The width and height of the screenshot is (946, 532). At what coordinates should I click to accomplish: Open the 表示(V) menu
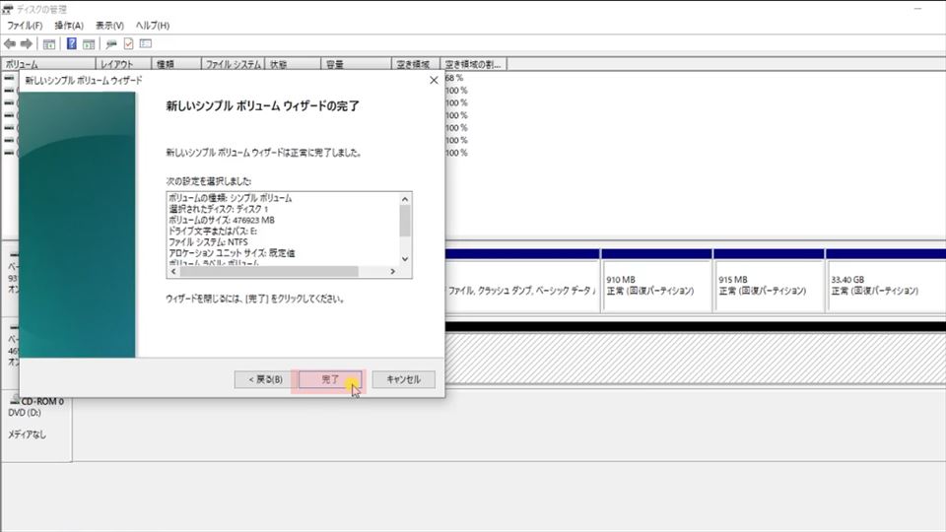pyautogui.click(x=109, y=26)
